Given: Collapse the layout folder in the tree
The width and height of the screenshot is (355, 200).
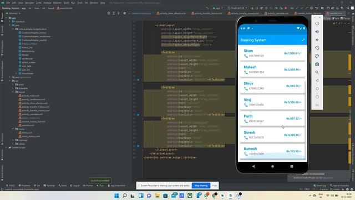Looking at the screenshot, I should 13,92.
